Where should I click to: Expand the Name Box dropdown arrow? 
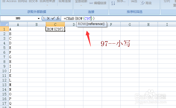pyautogui.click(x=39, y=19)
